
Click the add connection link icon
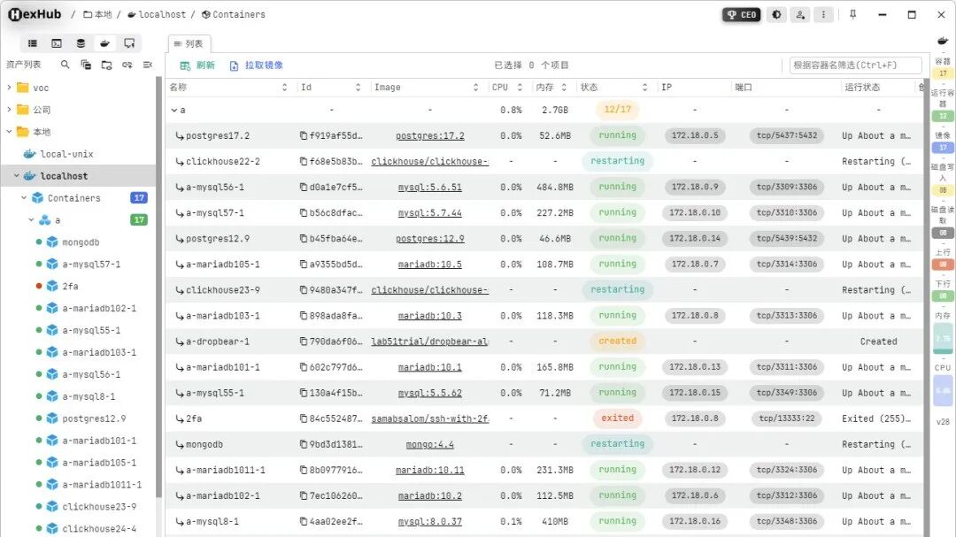127,64
